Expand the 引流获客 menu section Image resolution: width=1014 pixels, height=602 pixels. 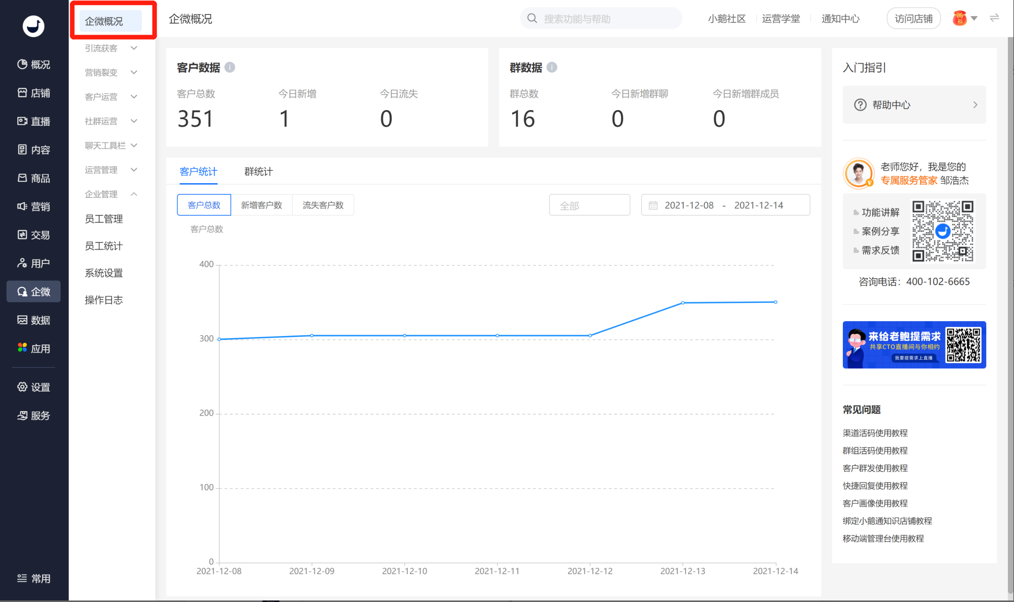pos(111,48)
